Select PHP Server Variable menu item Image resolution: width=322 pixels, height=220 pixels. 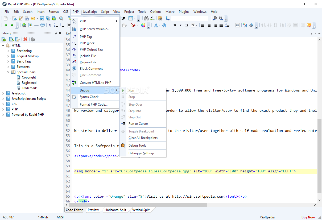pyautogui.click(x=95, y=29)
